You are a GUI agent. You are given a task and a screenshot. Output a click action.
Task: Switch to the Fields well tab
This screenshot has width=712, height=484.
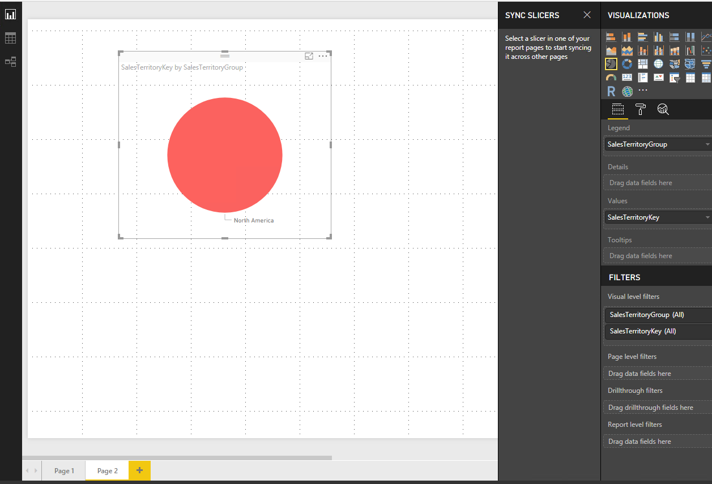[x=618, y=109]
